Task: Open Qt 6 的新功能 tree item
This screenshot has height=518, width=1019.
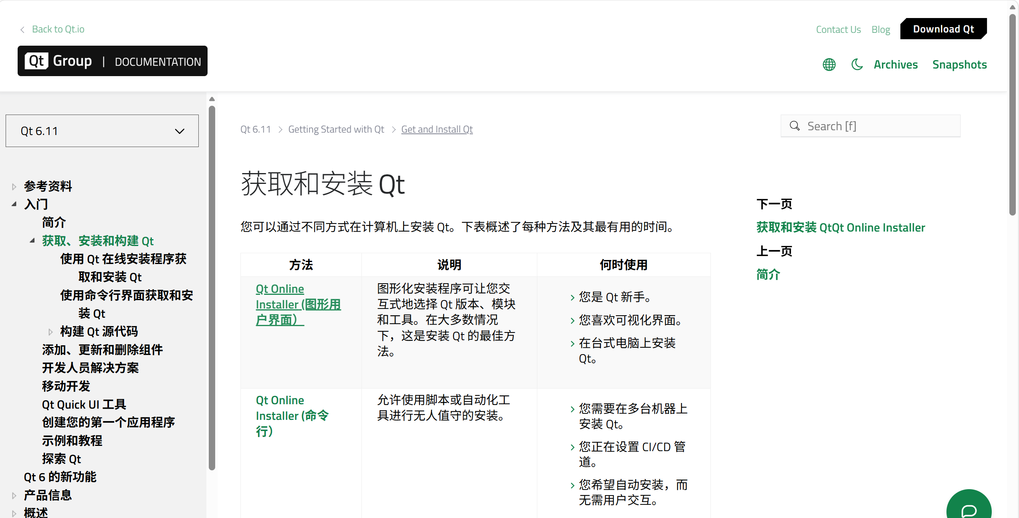Action: (60, 477)
